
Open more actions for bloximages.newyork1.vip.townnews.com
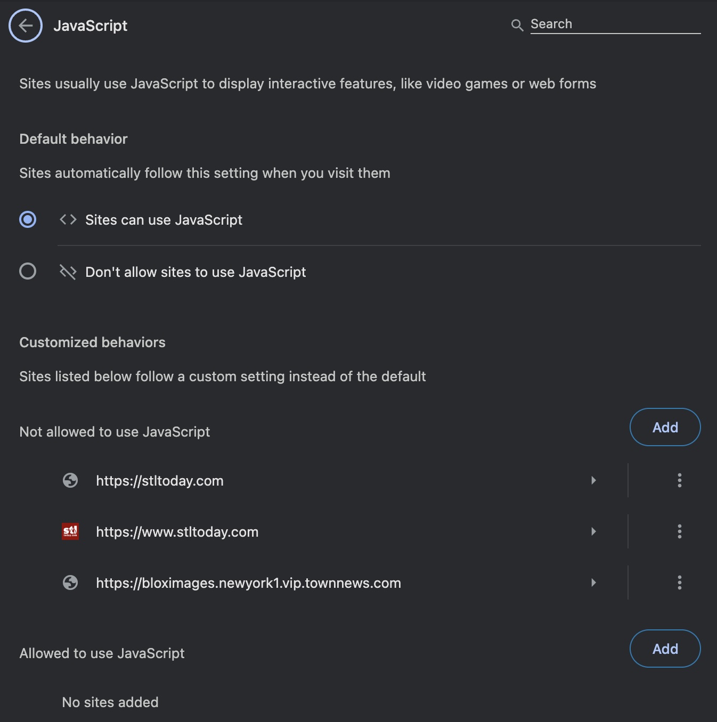tap(679, 582)
